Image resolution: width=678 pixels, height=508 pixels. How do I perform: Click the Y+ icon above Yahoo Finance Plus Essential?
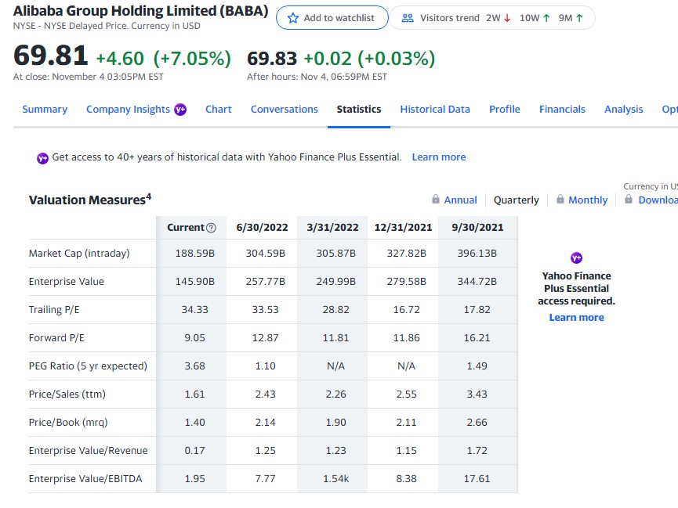pos(576,258)
